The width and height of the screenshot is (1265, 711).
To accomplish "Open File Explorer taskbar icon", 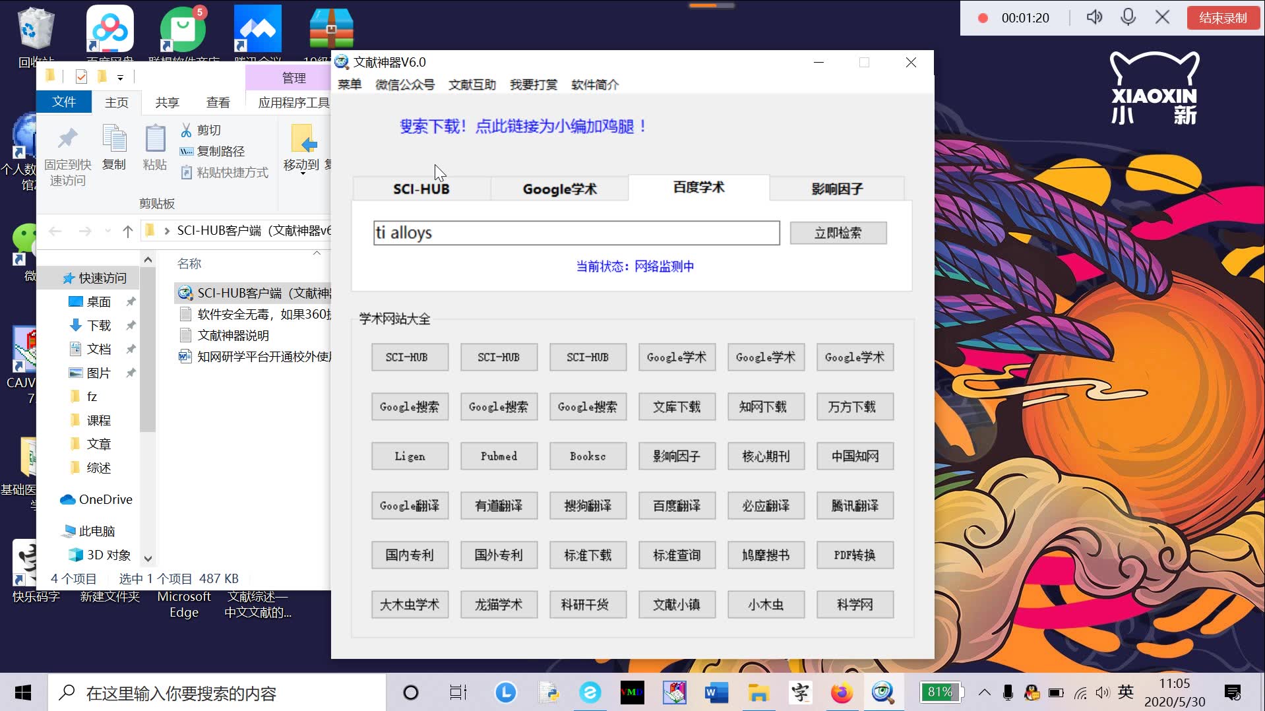I will [758, 693].
